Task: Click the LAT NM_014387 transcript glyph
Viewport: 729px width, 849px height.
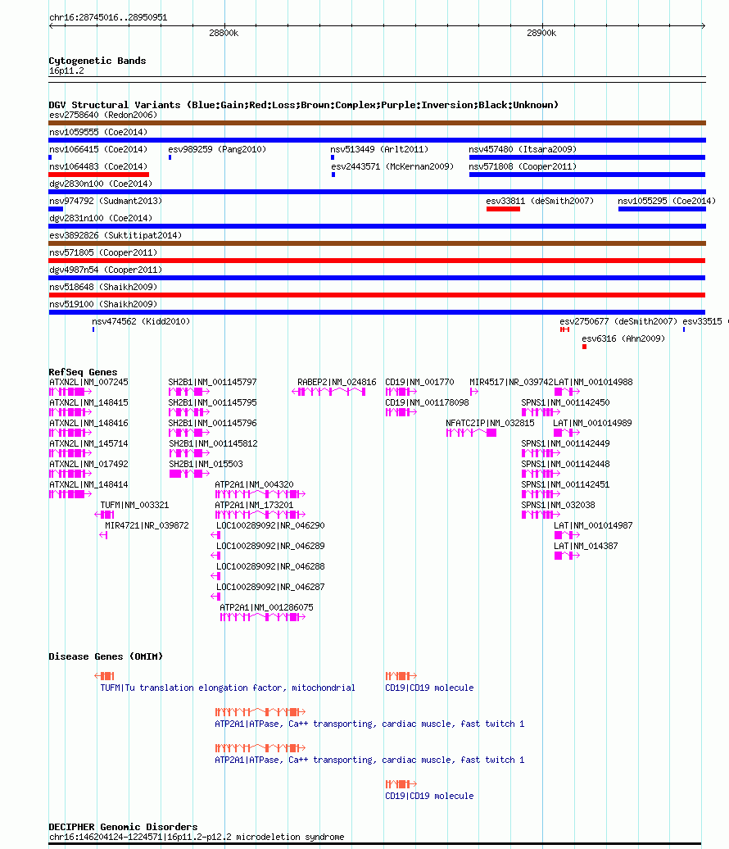Action: click(567, 556)
